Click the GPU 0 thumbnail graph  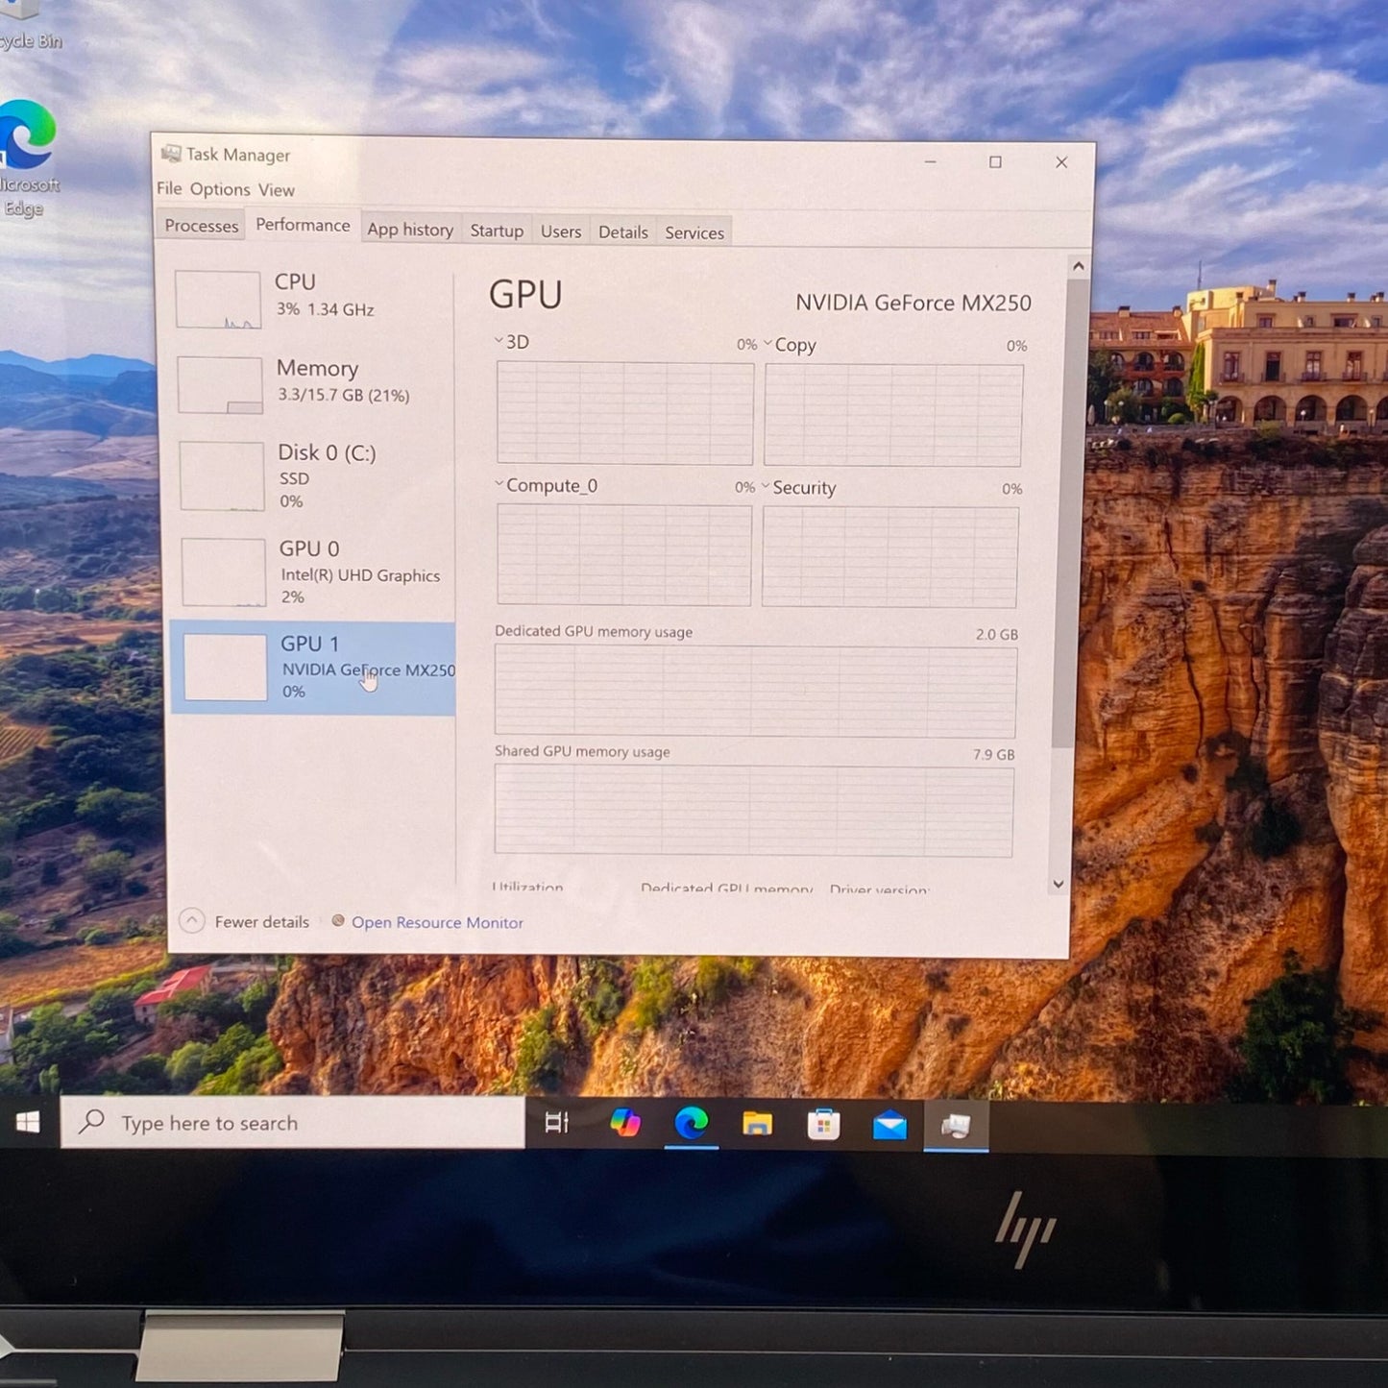point(224,572)
